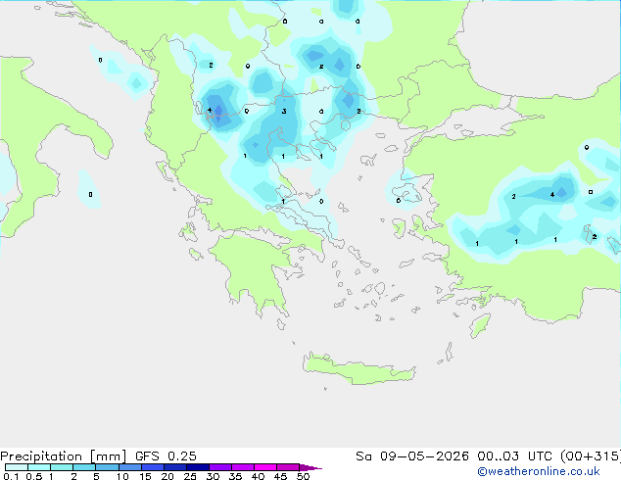Viewport: 621px width, 480px height.
Task: Click the "20" legend scale label
Action: point(167,476)
